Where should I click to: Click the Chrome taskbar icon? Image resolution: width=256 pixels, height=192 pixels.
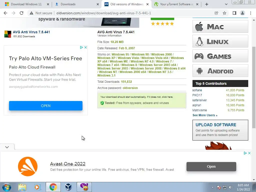coord(53,187)
